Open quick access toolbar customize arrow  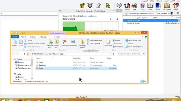23,33
